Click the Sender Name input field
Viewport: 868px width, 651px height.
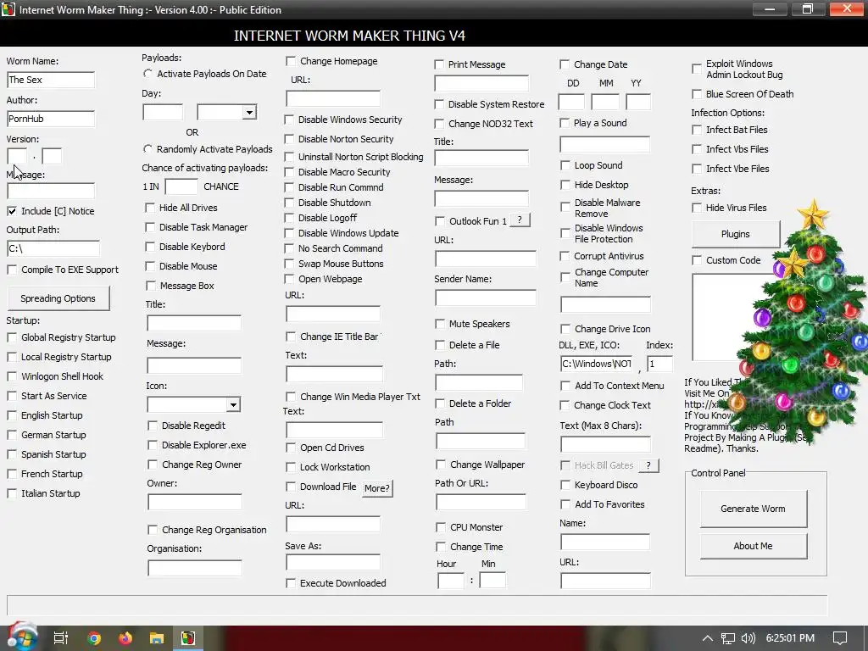point(486,298)
